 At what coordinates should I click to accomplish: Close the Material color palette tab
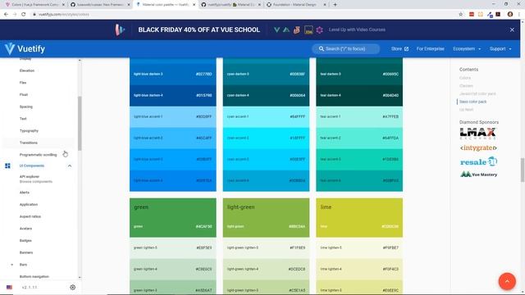point(194,5)
